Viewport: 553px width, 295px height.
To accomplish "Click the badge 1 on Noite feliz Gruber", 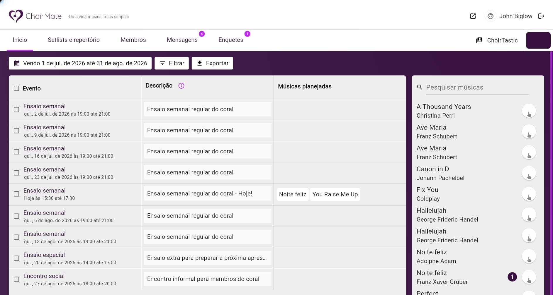I will pos(512,277).
